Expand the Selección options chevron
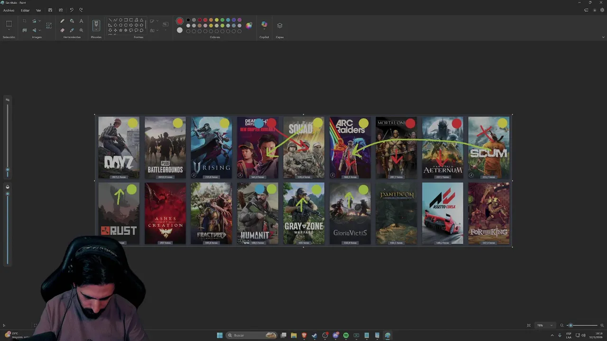 [9, 30]
